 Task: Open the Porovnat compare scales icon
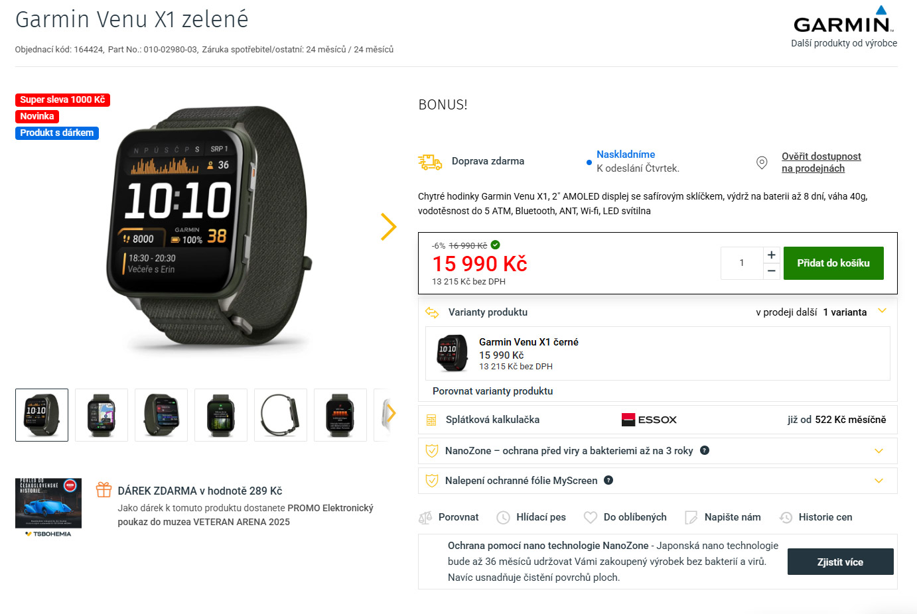[x=425, y=518]
